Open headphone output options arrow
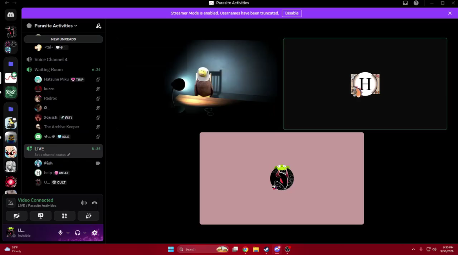Viewport: 458px width, 255px height. [85, 233]
